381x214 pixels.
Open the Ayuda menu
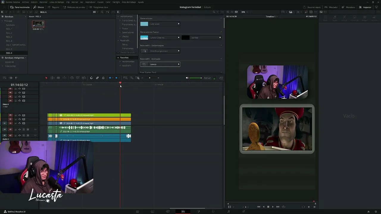[141, 2]
